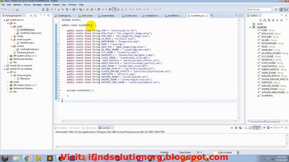Switch to the Game.class editor tab
289x162 pixels.
85,16
